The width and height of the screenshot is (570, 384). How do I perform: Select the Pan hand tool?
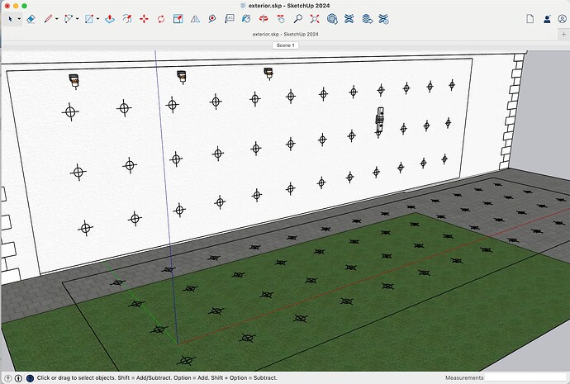[281, 19]
